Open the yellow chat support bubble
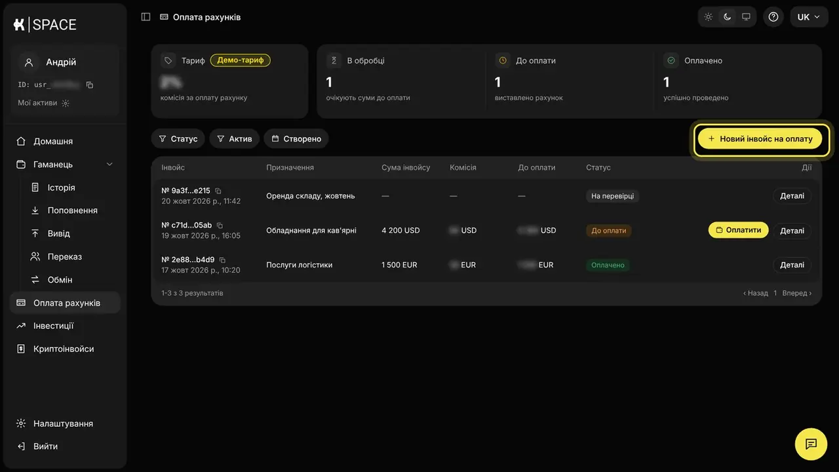Viewport: 839px width, 472px height. pos(811,444)
